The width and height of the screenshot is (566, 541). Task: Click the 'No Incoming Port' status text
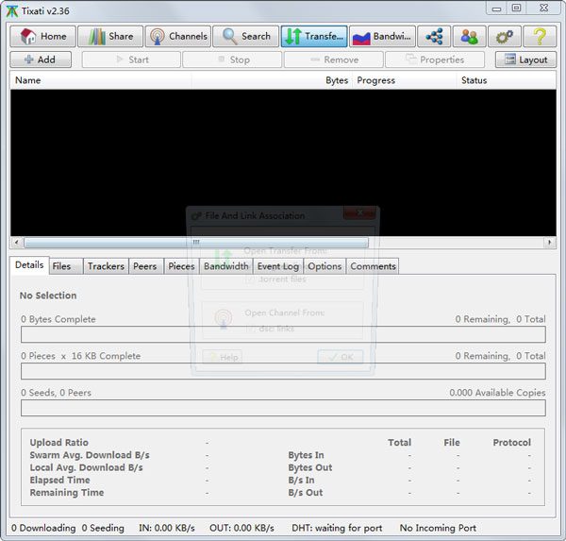(x=438, y=528)
